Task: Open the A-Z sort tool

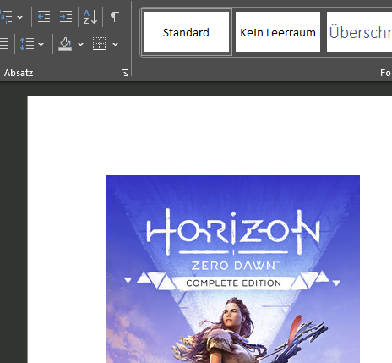Action: [90, 17]
